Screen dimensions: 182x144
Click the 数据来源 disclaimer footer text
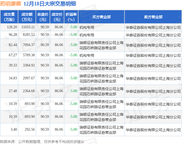coord(42,141)
